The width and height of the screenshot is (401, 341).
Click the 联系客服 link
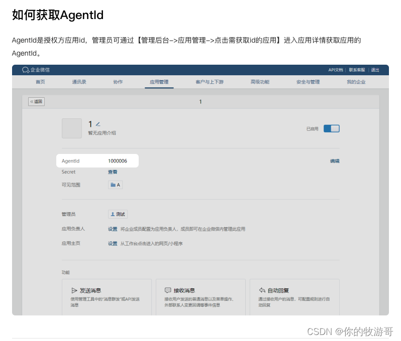coord(357,70)
